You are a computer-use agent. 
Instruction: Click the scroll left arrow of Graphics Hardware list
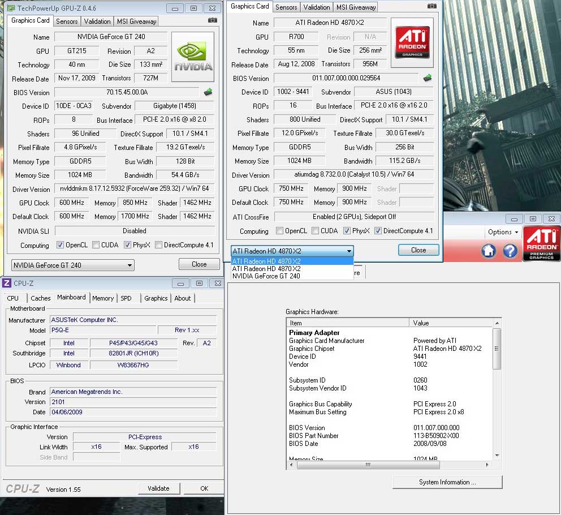coord(291,465)
